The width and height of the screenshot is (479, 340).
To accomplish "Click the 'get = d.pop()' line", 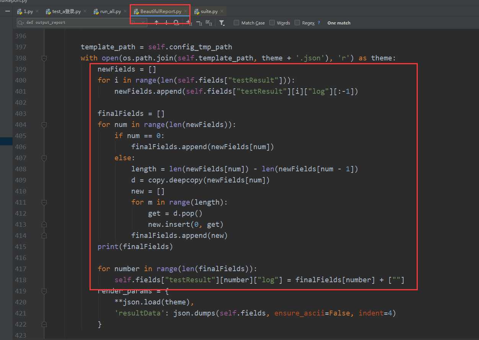I will pos(175,213).
